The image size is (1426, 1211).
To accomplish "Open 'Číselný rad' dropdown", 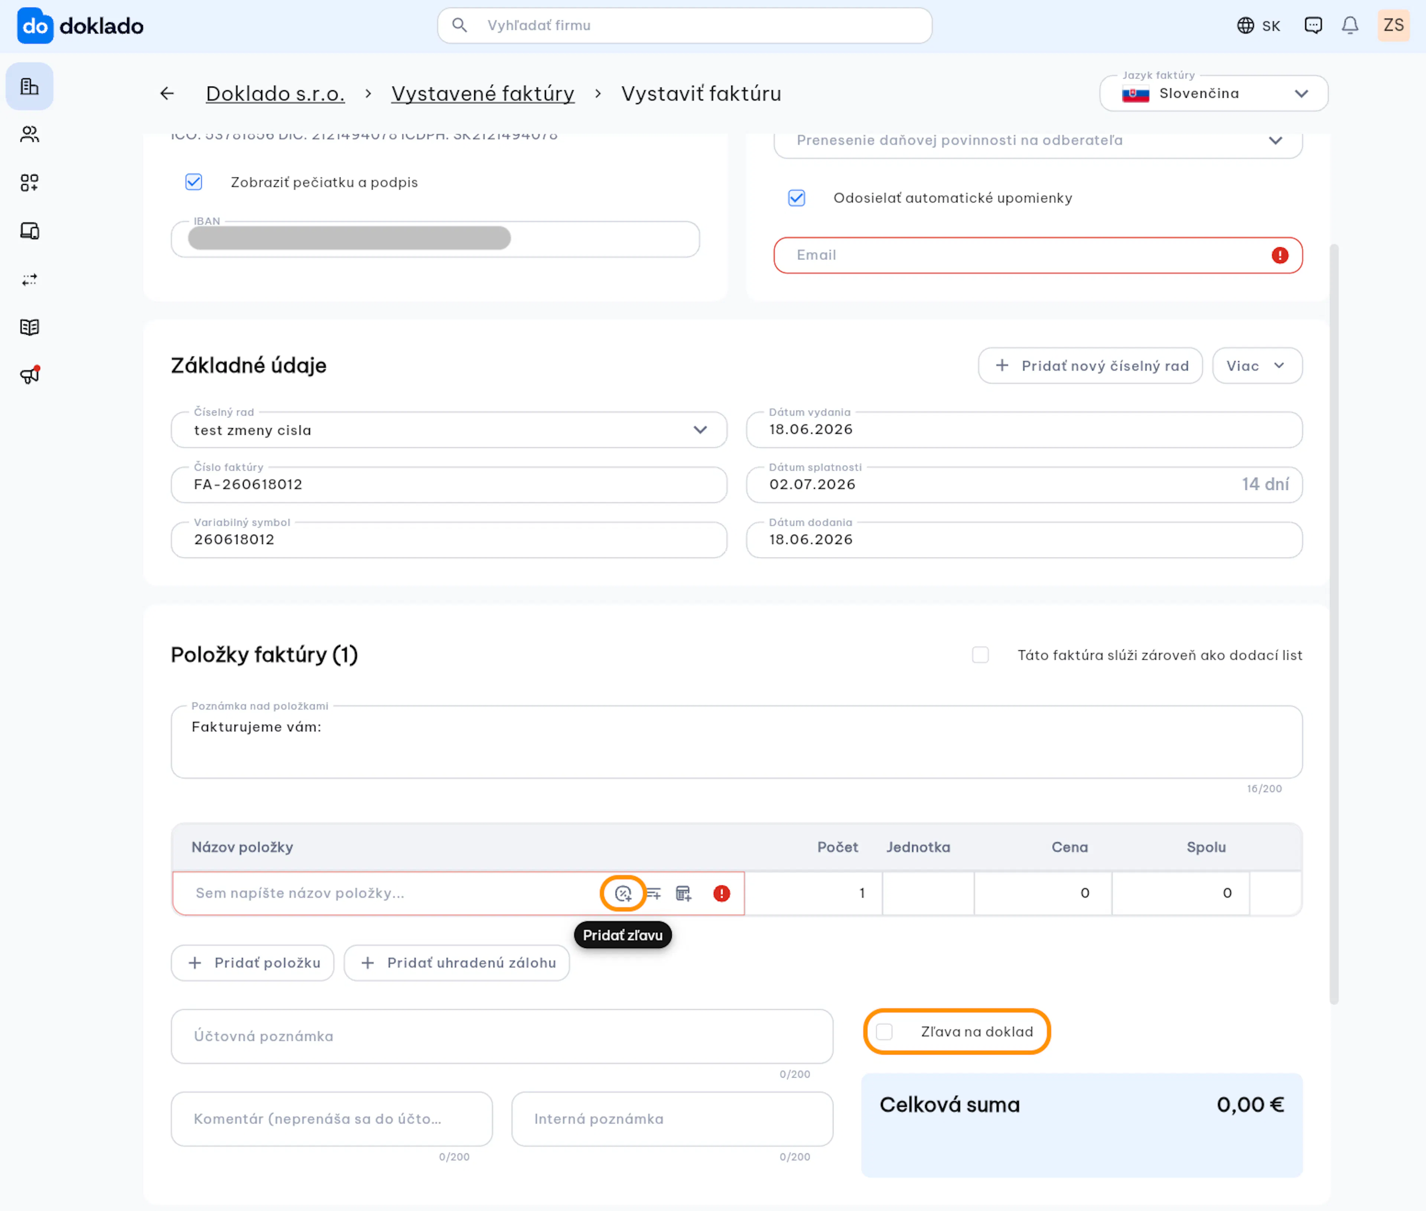I will pyautogui.click(x=449, y=430).
